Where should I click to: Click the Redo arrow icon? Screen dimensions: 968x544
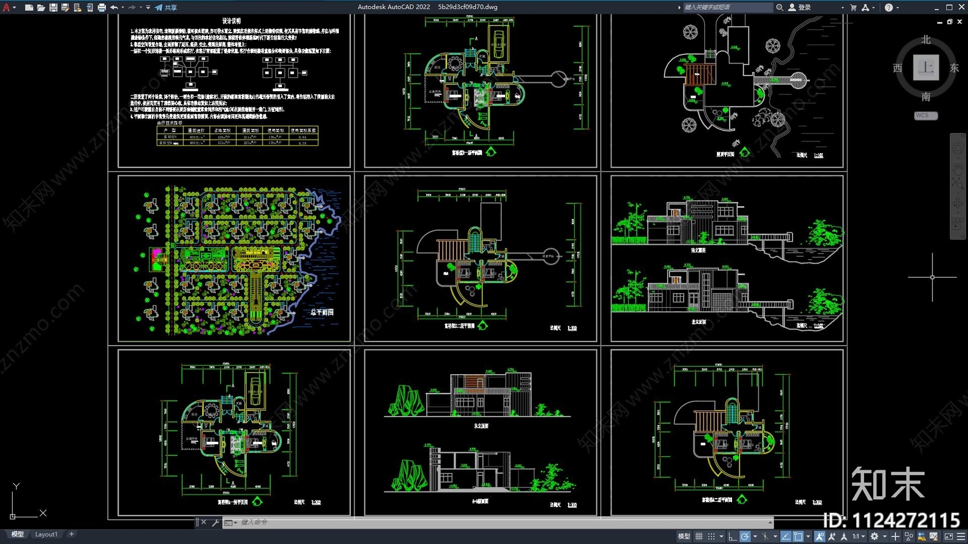pyautogui.click(x=132, y=7)
